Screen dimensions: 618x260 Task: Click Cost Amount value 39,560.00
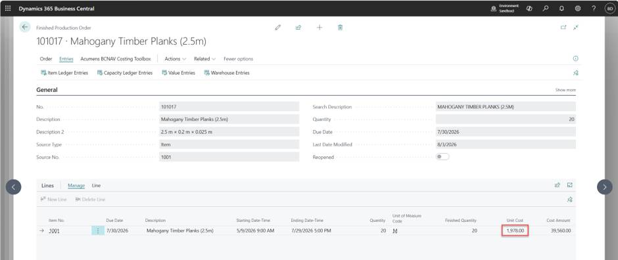[x=560, y=230]
